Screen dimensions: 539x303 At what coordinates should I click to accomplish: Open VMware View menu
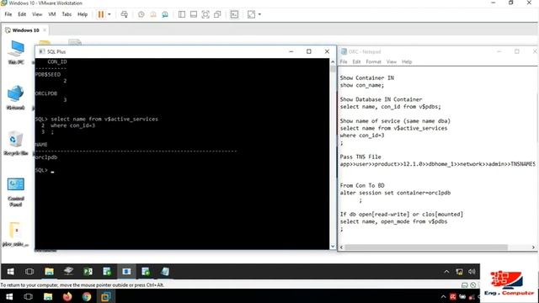[37, 14]
